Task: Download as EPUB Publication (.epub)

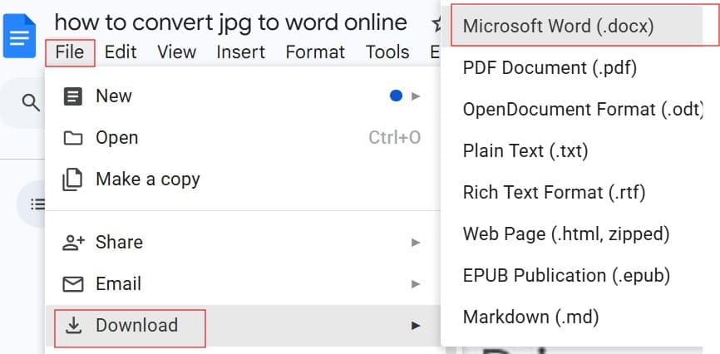Action: (572, 276)
